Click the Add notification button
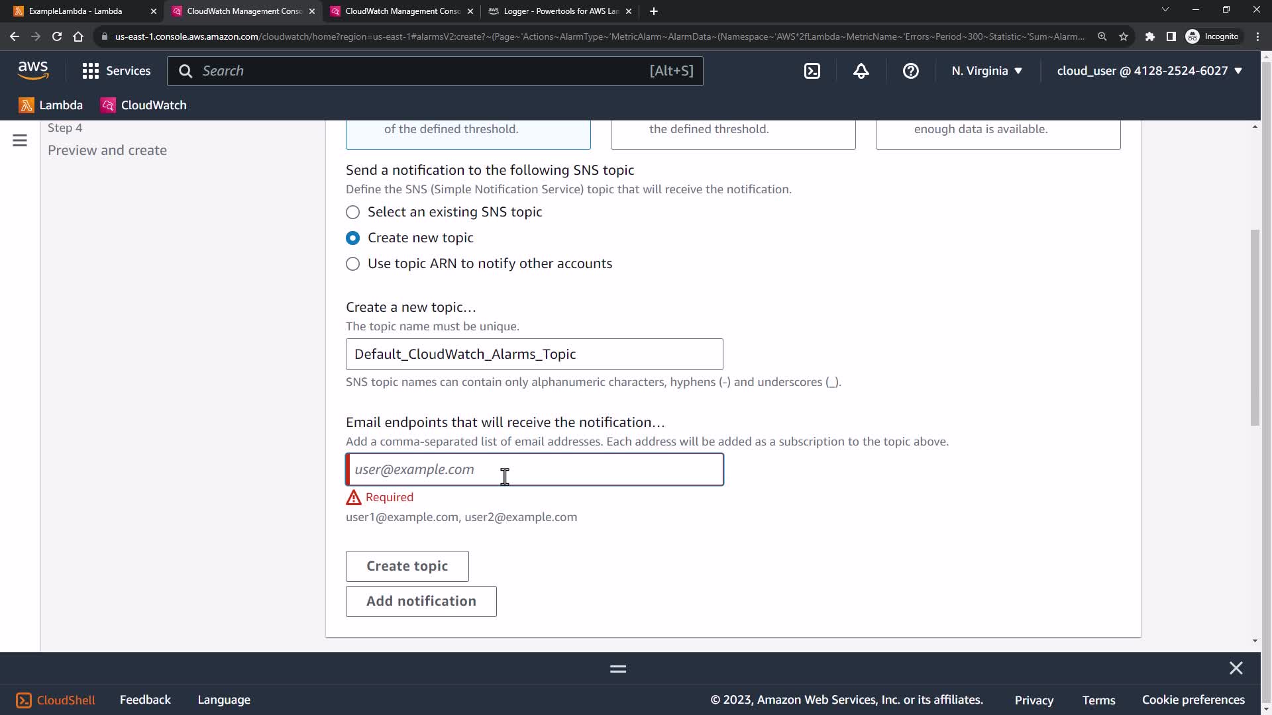This screenshot has height=715, width=1272. pos(421,601)
